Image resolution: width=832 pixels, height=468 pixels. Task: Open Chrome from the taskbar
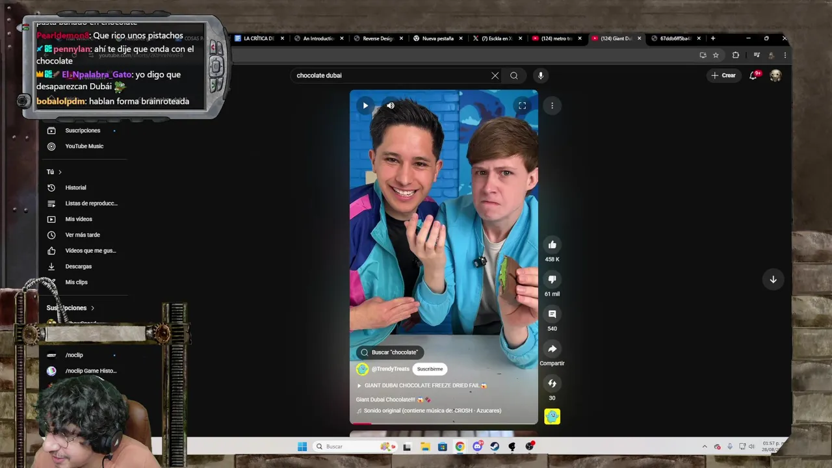460,447
